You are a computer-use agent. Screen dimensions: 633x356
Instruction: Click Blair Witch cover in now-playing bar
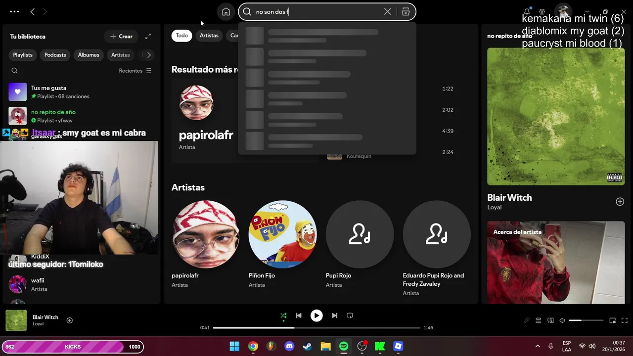coord(16,320)
